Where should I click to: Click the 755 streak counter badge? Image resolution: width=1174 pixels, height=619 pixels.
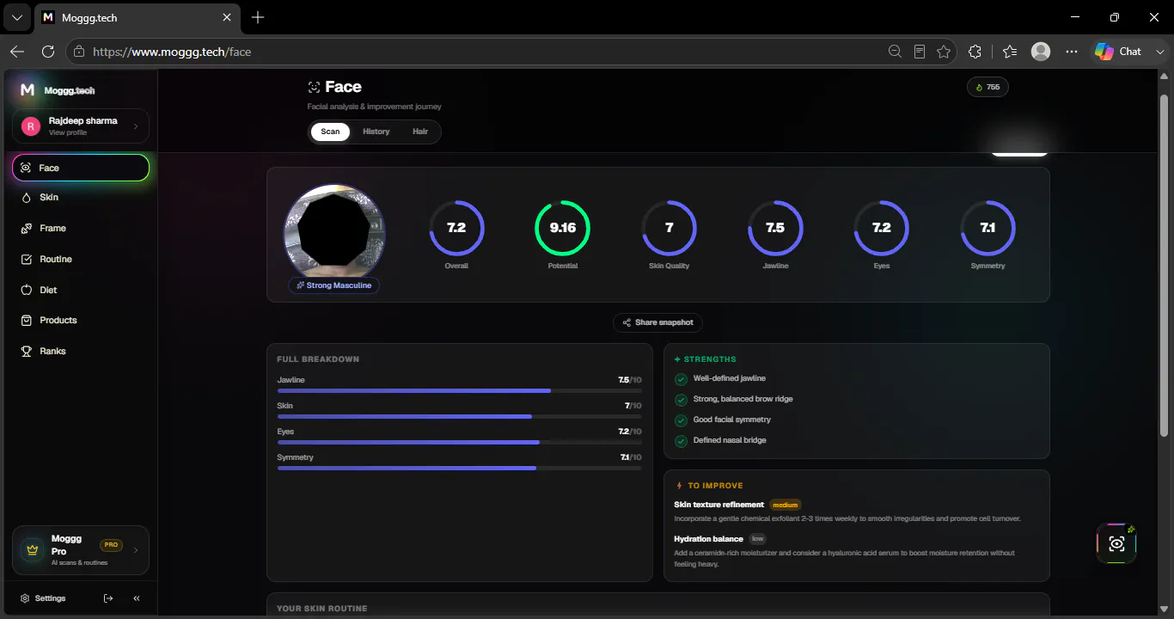pos(988,87)
